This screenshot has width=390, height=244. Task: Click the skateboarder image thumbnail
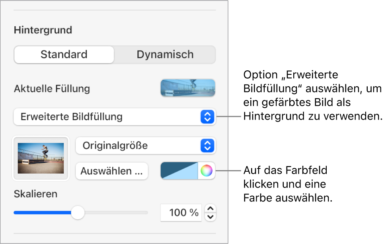[x=41, y=158]
